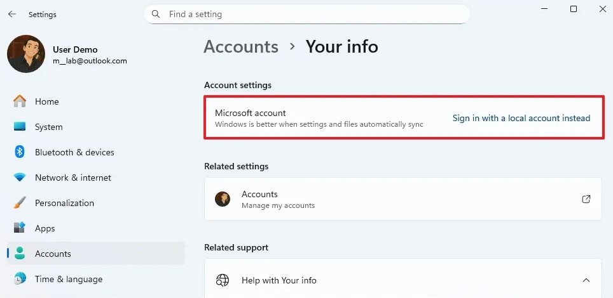The image size is (613, 298).
Task: Open the System settings category
Action: pos(96,127)
